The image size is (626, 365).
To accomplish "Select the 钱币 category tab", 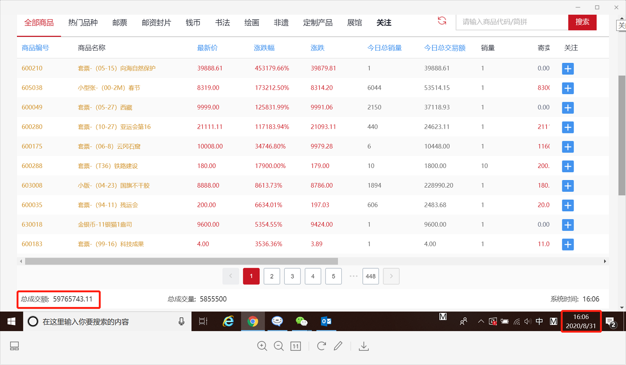I will point(193,23).
